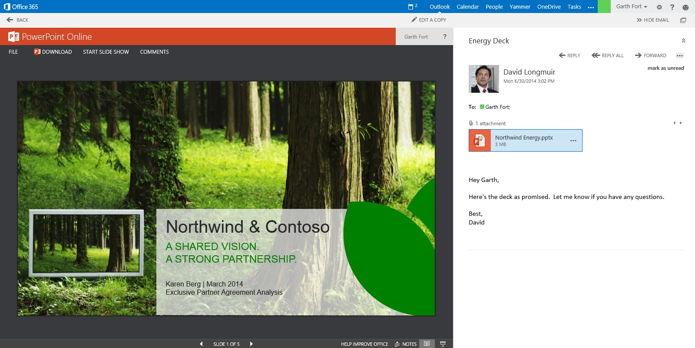Open Outlook from top navigation

[x=440, y=7]
